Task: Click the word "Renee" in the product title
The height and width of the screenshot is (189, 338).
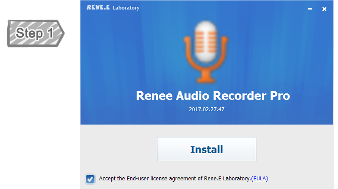Action: (153, 96)
